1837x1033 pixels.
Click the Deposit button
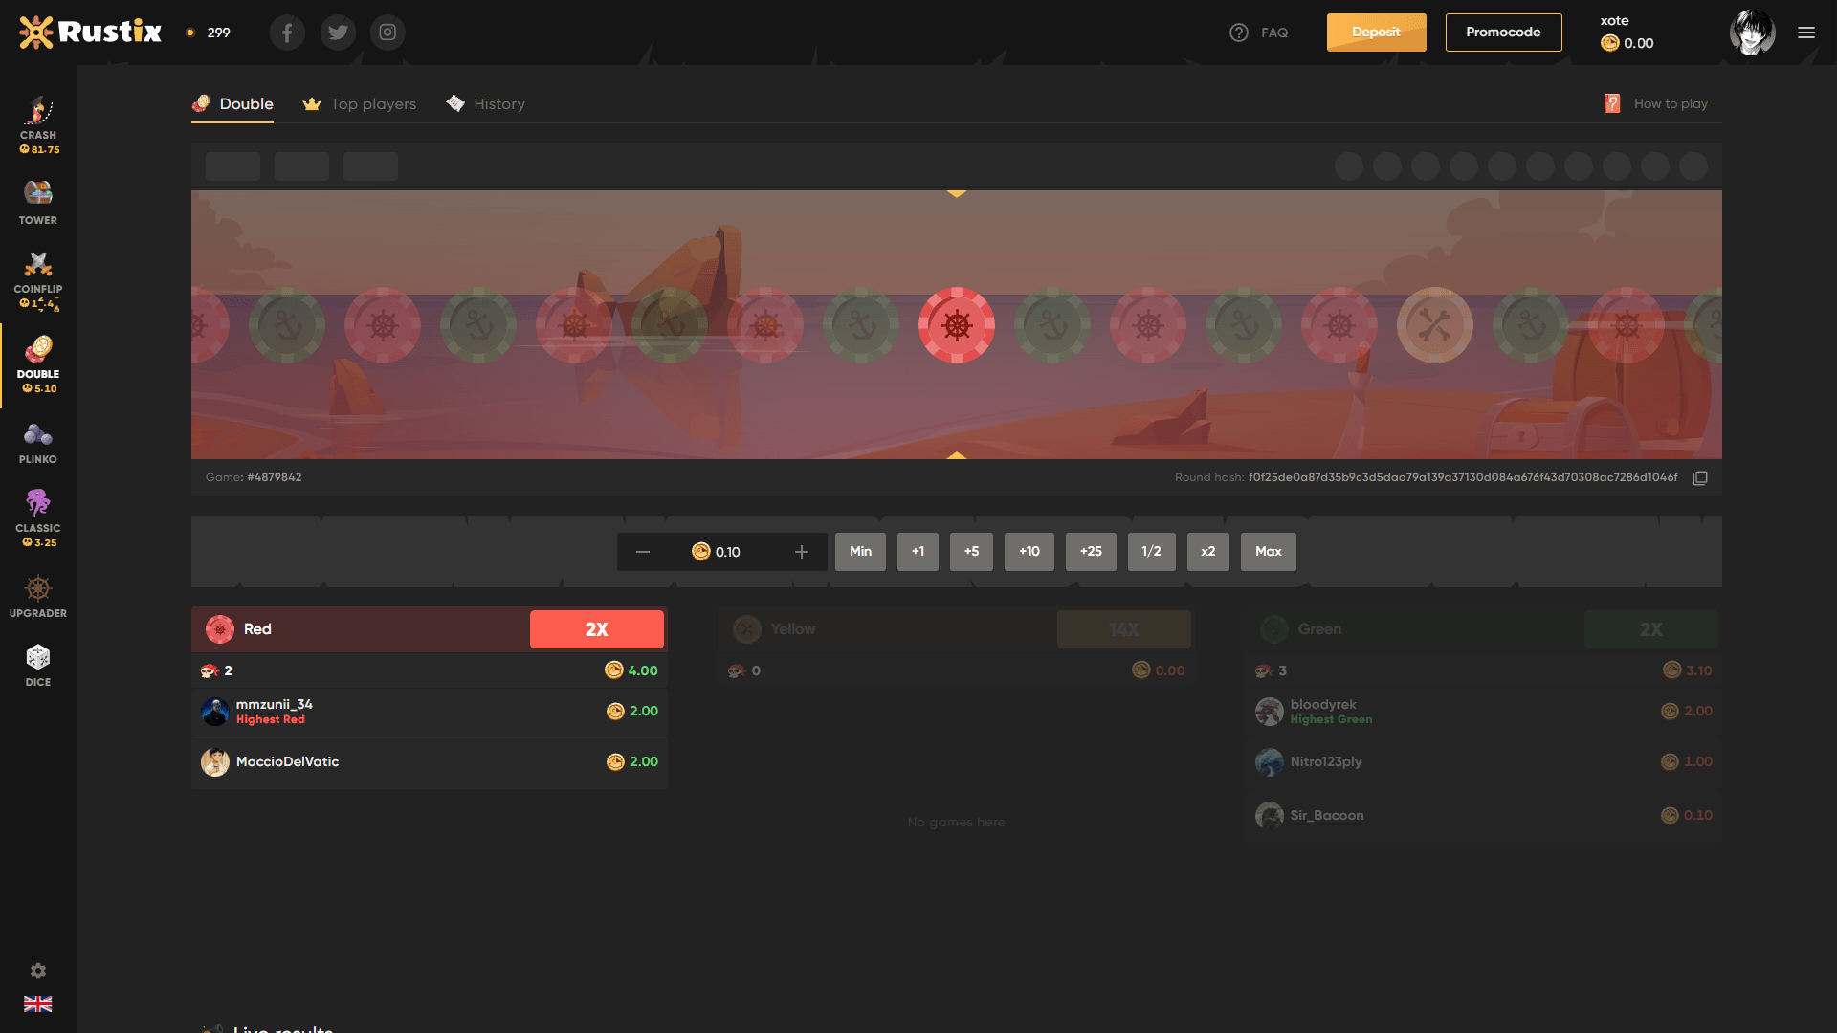[1377, 33]
